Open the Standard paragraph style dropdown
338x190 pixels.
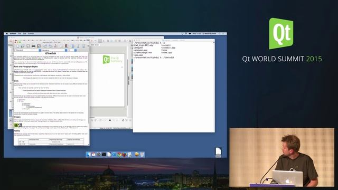pos(27,50)
